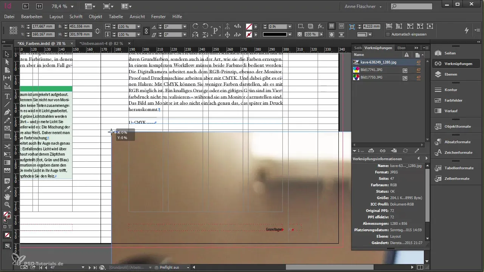Toggle constrain proportions for scaling chain

pos(146,31)
